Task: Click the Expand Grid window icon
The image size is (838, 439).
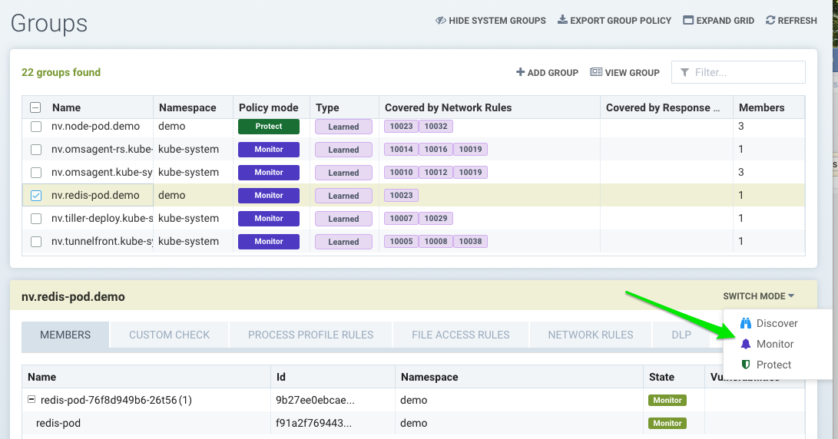Action: (x=688, y=21)
